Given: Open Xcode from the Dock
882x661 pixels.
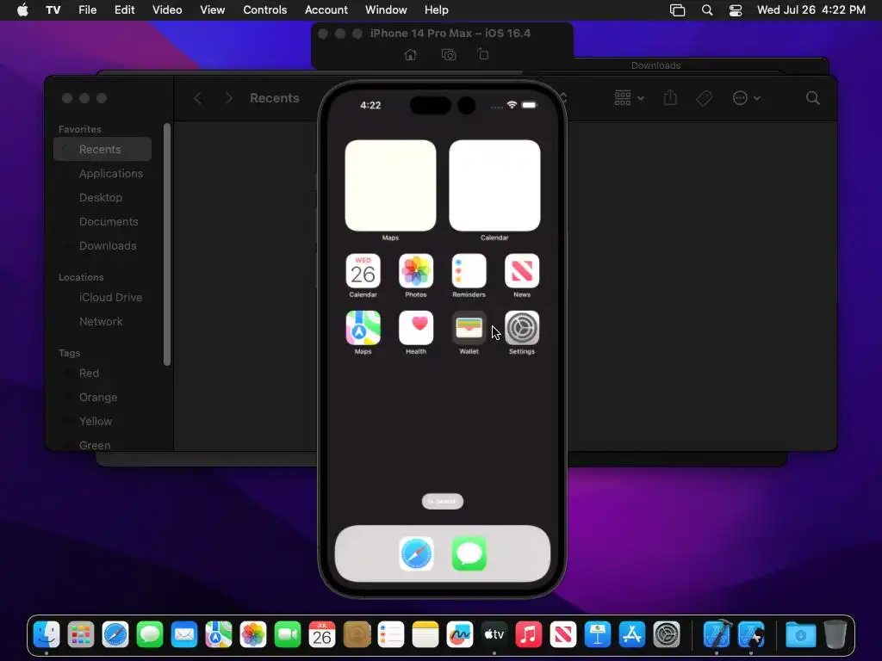Looking at the screenshot, I should pyautogui.click(x=717, y=635).
